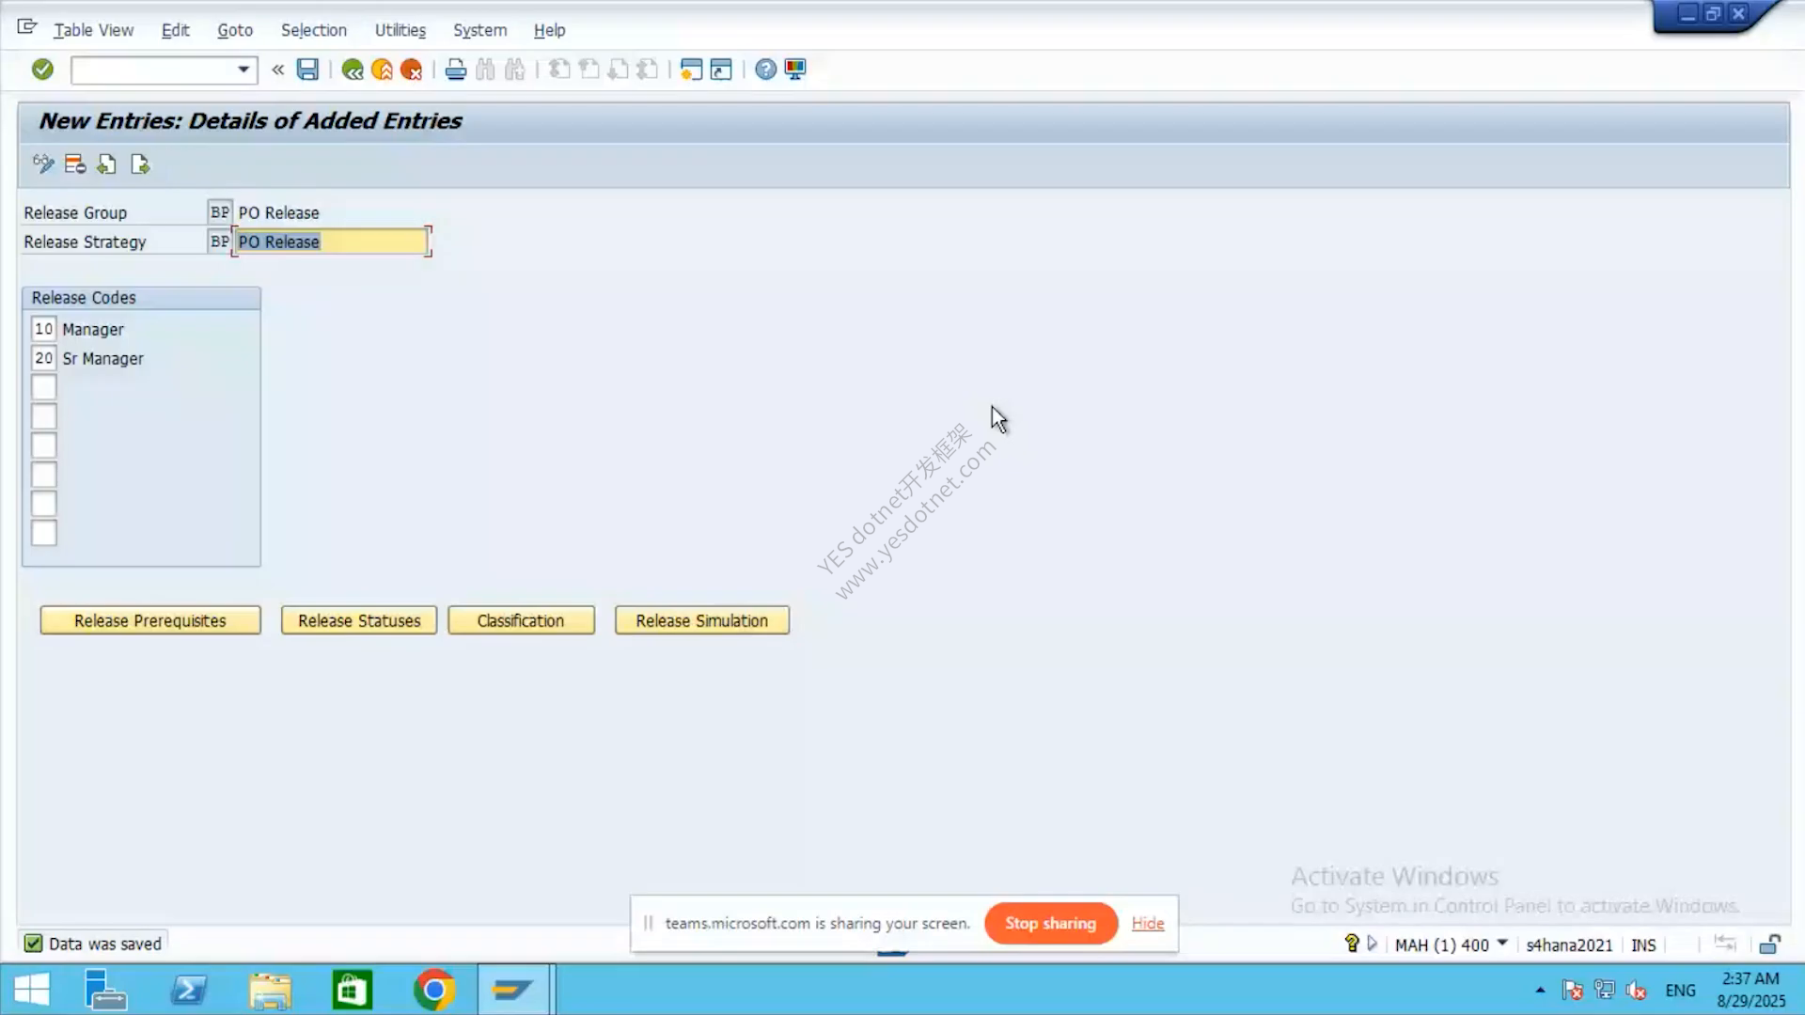Open the Help question mark icon
Image resolution: width=1805 pixels, height=1015 pixels.
pyautogui.click(x=766, y=70)
